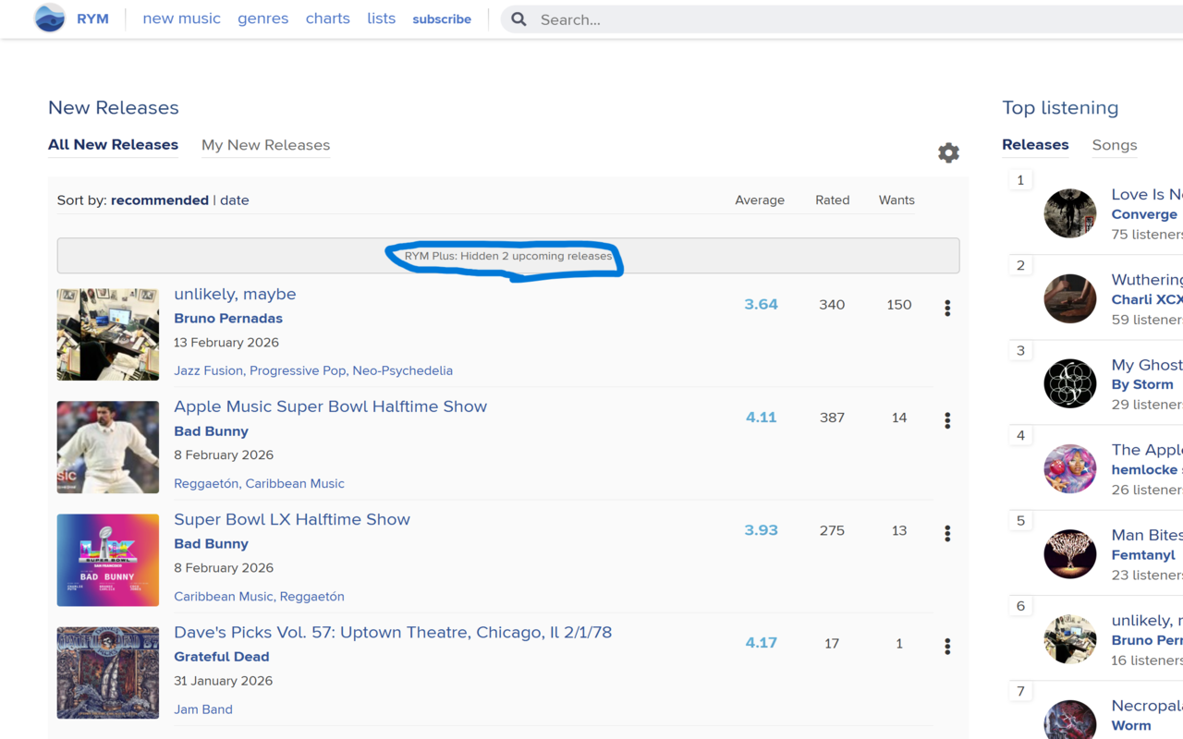
Task: Open the Progressive Pop genre link
Action: tap(298, 370)
